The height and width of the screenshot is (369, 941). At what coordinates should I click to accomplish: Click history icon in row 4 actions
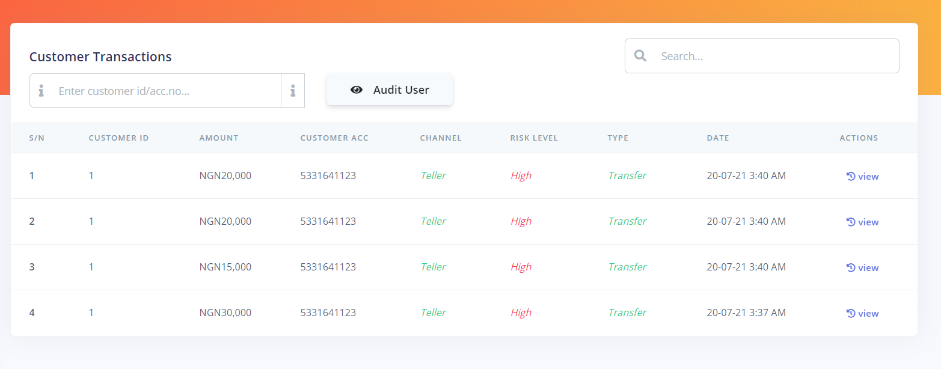pos(851,313)
